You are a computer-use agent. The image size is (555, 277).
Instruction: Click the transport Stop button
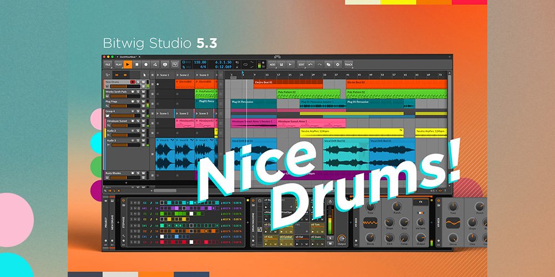[x=137, y=64]
